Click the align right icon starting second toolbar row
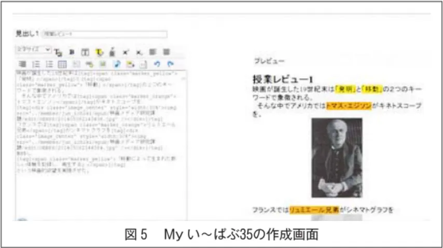443x248 pixels. pos(22,64)
